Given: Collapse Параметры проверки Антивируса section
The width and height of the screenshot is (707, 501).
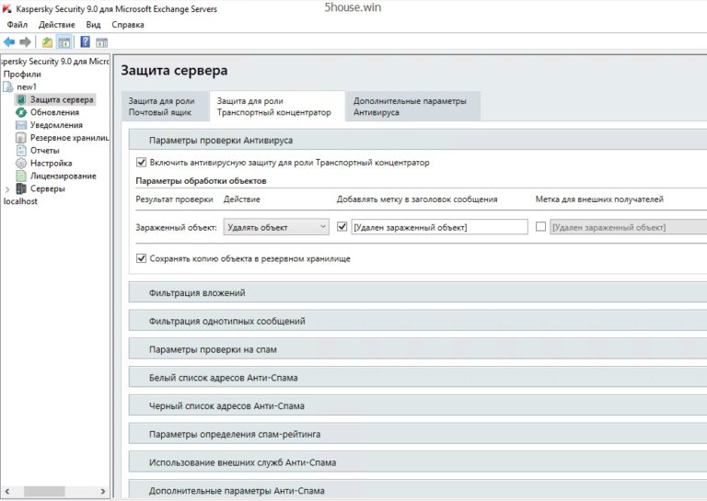Looking at the screenshot, I should [x=418, y=140].
